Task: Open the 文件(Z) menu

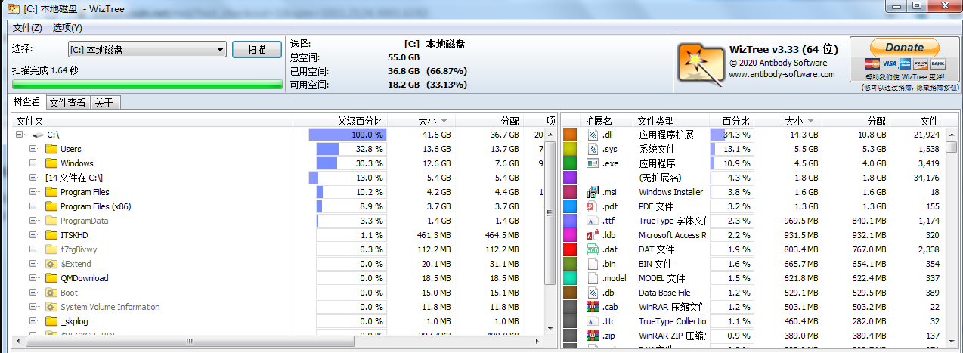Action: (x=27, y=28)
